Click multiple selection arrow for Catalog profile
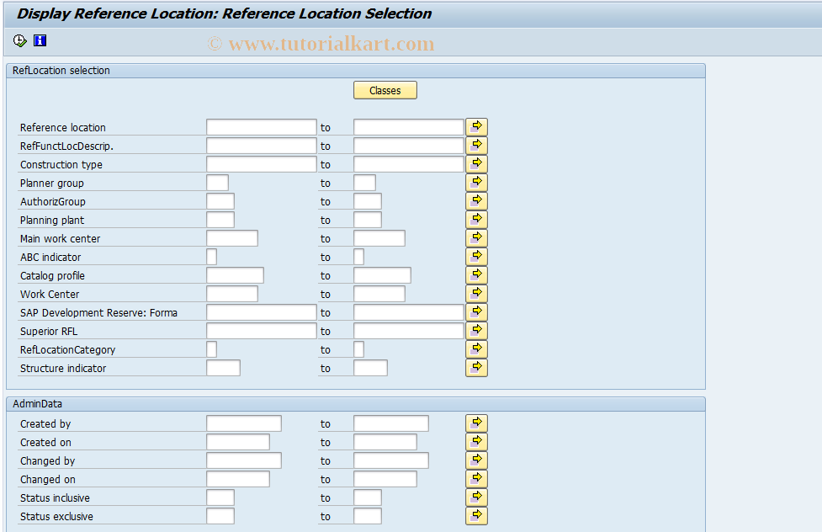Viewport: 822px width, 532px height. click(475, 274)
